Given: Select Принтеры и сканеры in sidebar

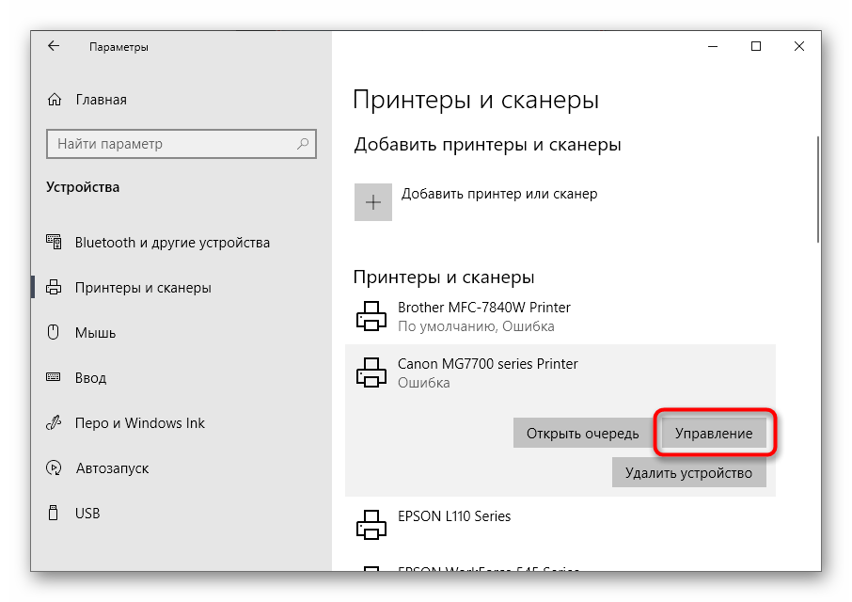Looking at the screenshot, I should tap(142, 288).
